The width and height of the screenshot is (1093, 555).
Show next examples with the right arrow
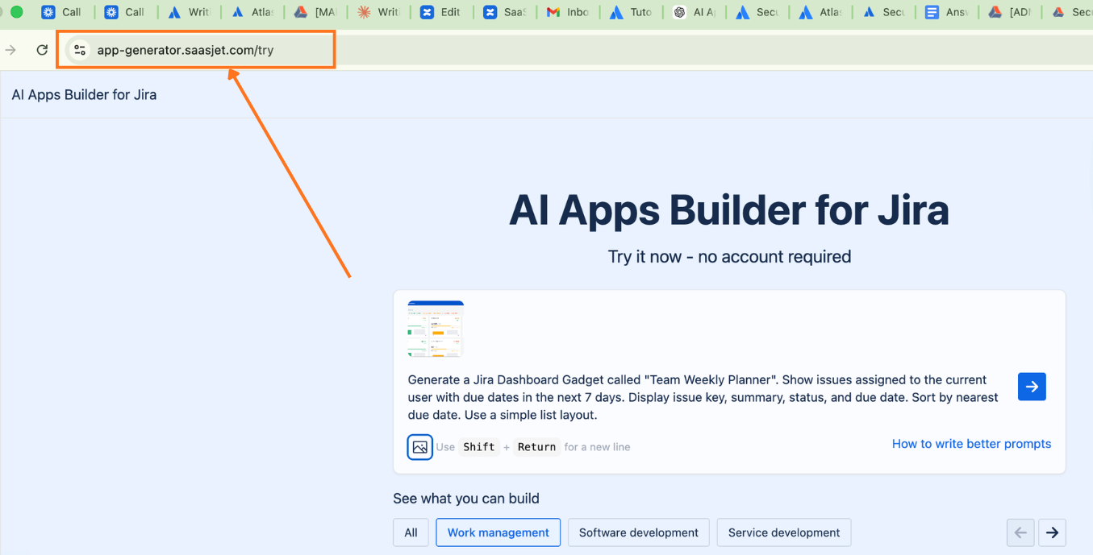1052,532
